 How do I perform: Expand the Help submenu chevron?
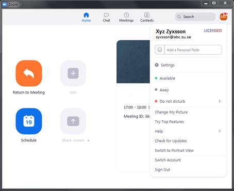[x=220, y=131]
